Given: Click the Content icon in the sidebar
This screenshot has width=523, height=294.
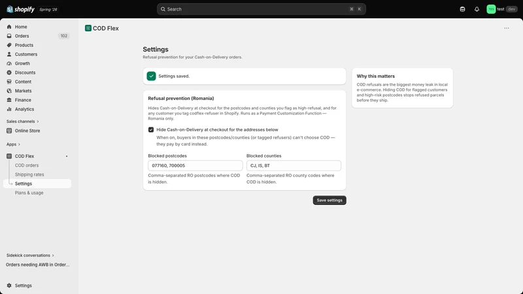Looking at the screenshot, I should (x=9, y=82).
